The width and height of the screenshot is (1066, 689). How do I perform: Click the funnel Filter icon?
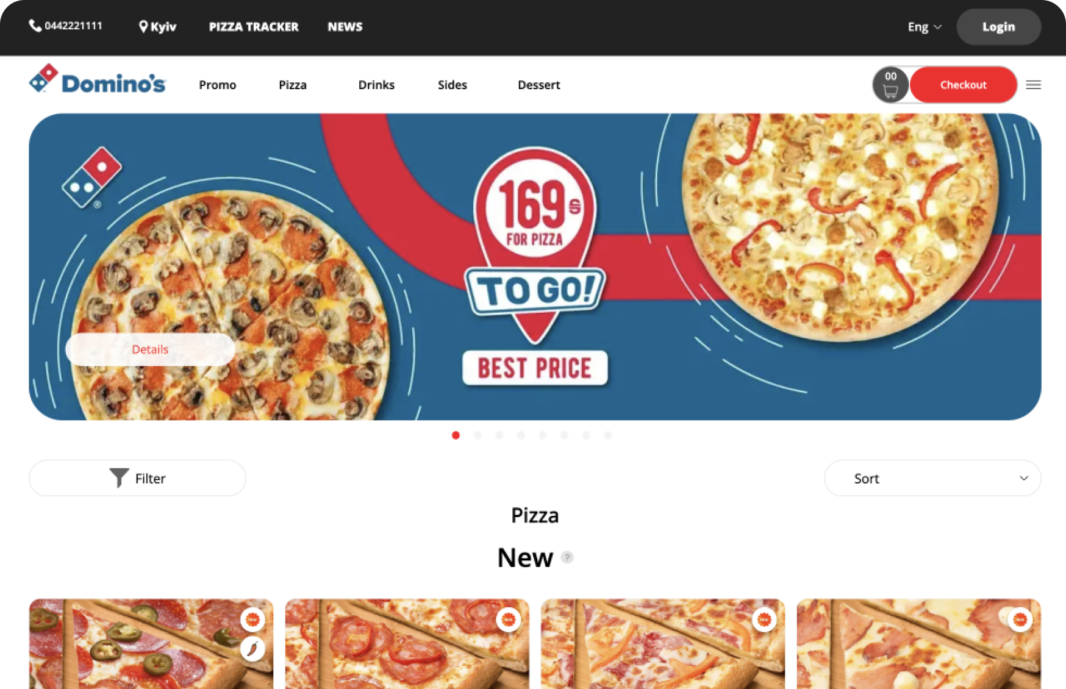(x=119, y=478)
